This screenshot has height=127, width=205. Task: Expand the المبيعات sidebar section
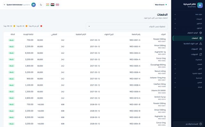(188, 19)
